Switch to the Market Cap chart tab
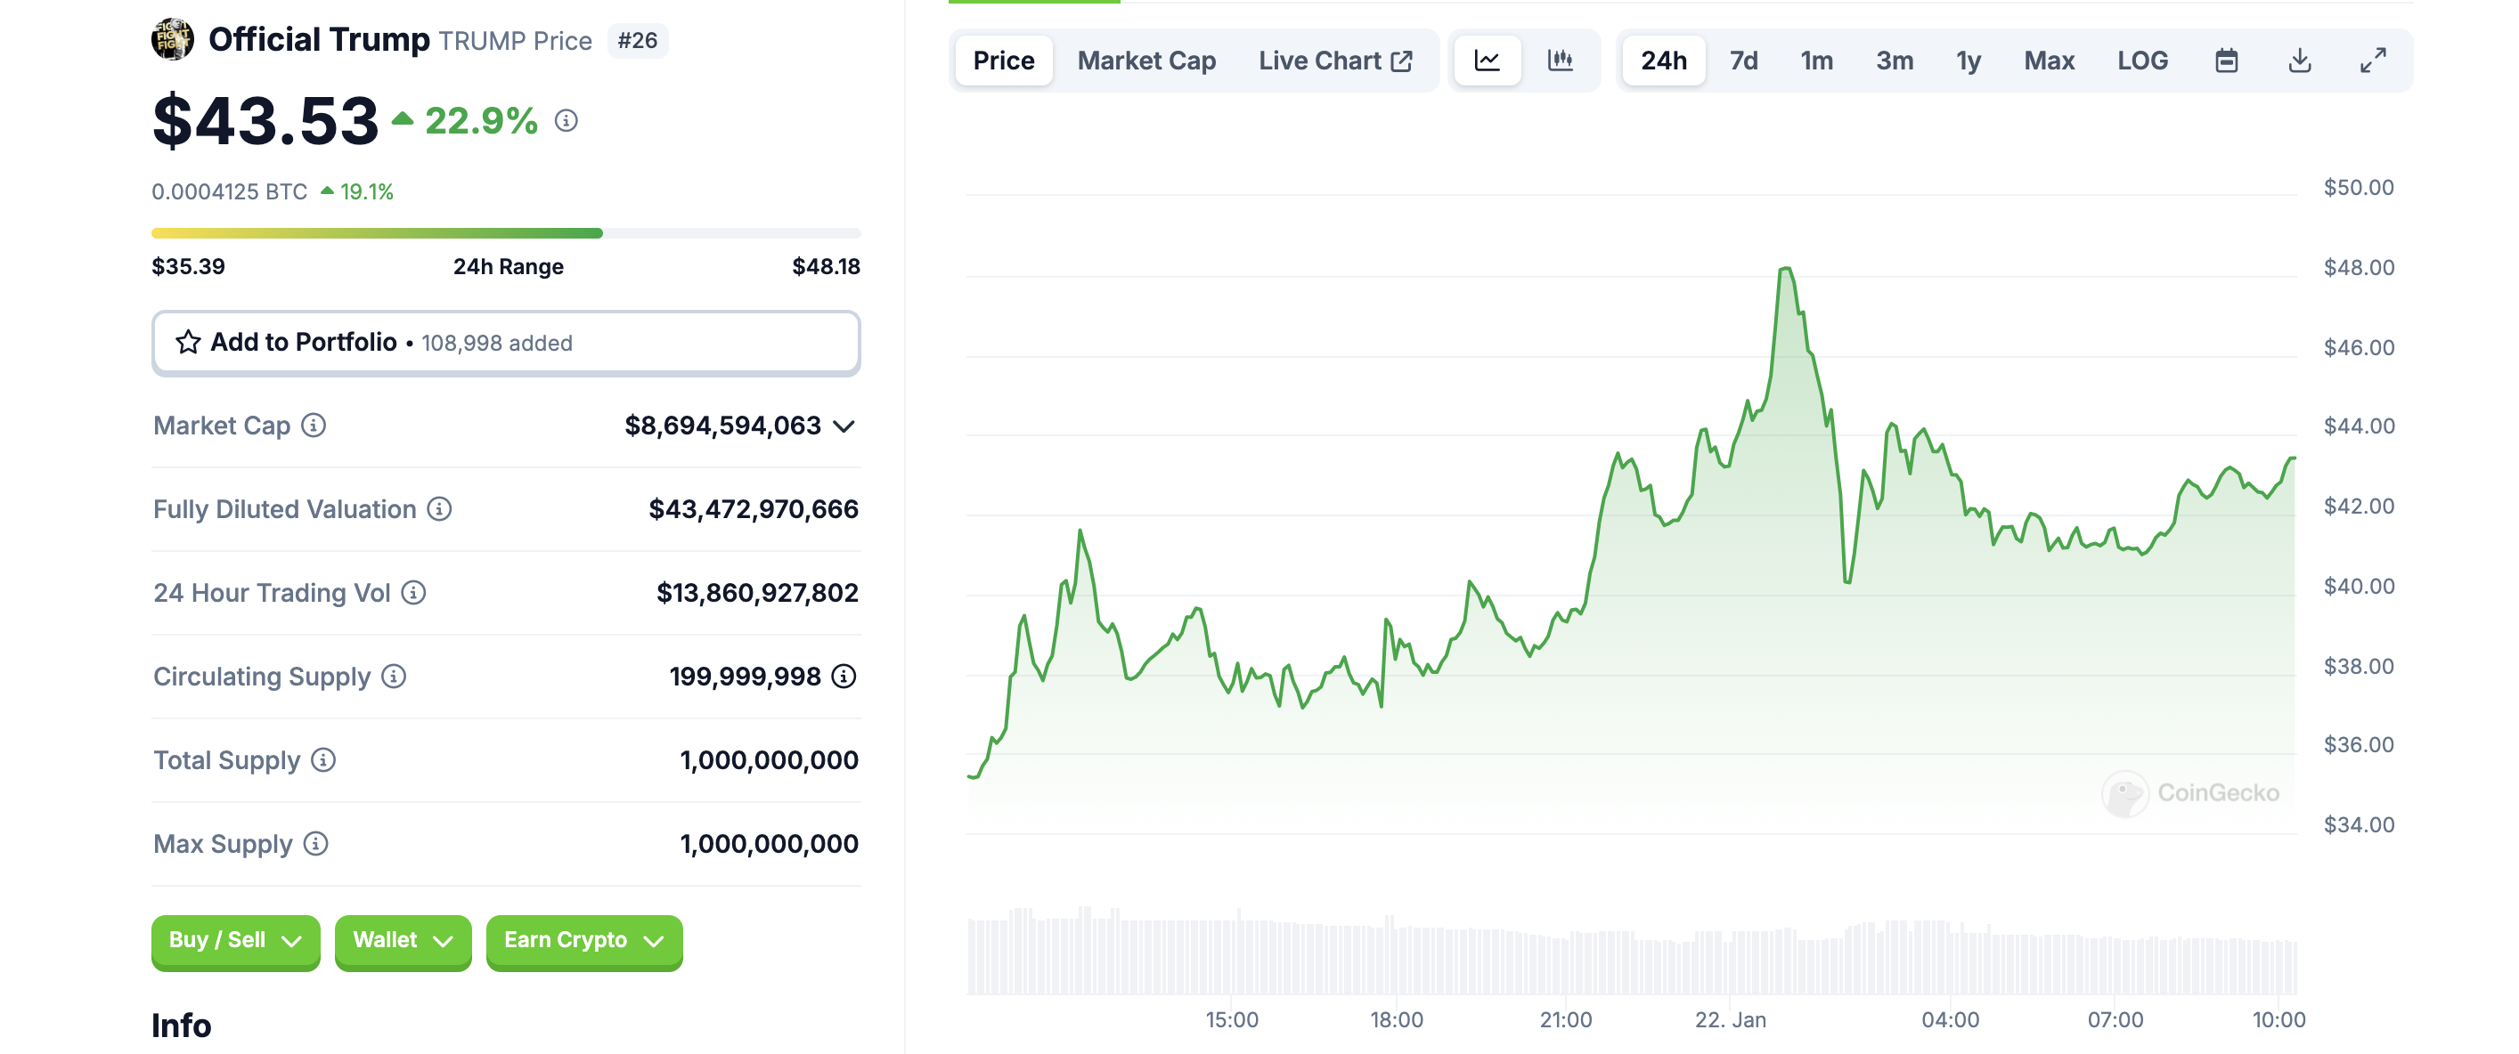2519x1054 pixels. [1146, 61]
